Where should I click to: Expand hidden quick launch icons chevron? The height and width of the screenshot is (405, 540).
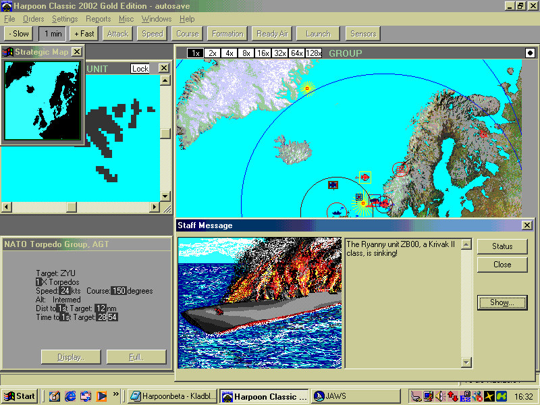115,394
